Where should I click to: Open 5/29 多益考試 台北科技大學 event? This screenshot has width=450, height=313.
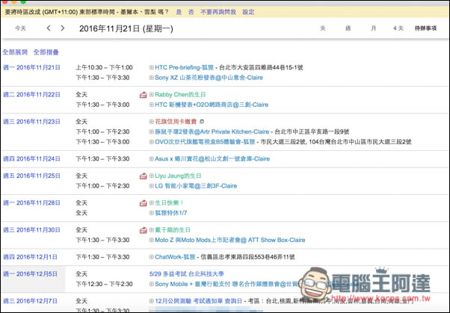click(187, 274)
